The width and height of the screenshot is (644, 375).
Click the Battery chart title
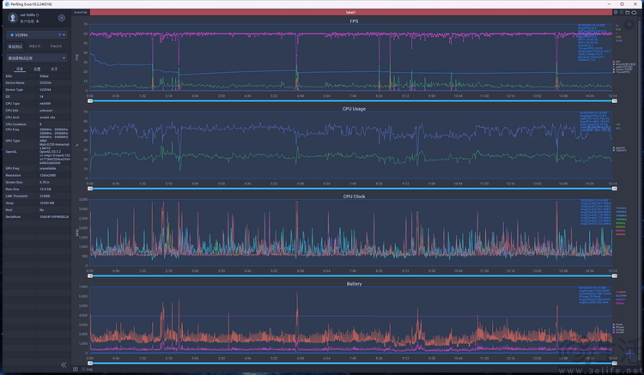[354, 283]
